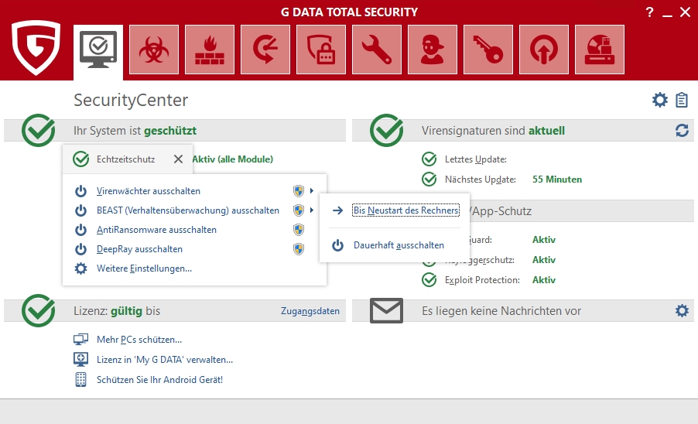The height and width of the screenshot is (424, 698).
Task: Close the Echtzeitschutz popup with X
Action: 178,159
